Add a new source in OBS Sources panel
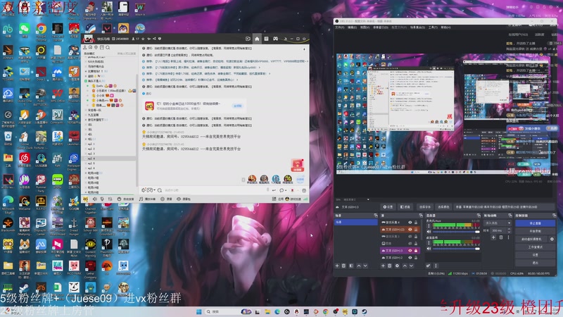Viewport: 563px width, 317px height. [x=383, y=266]
